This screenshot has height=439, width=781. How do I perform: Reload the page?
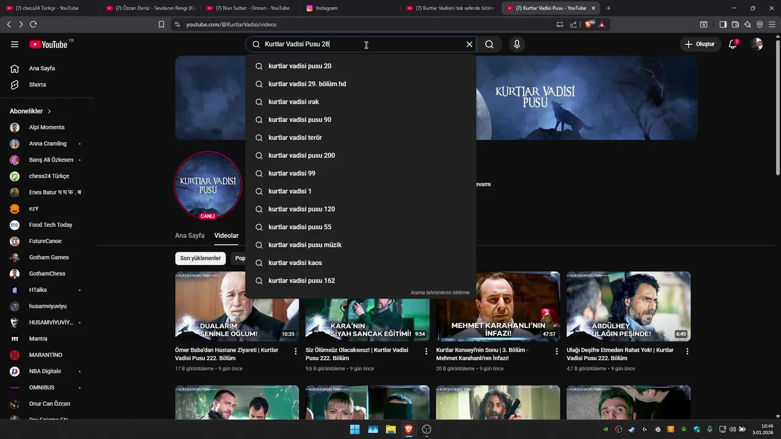33,24
